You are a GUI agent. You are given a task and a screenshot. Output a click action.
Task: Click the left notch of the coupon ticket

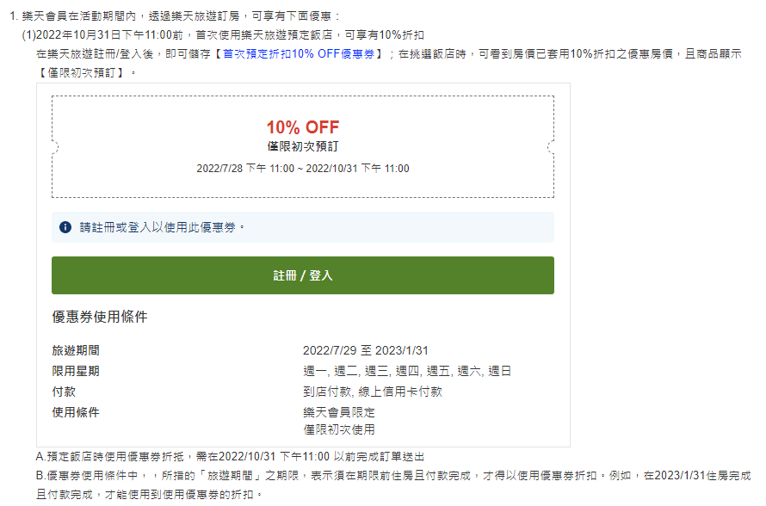[x=55, y=147]
